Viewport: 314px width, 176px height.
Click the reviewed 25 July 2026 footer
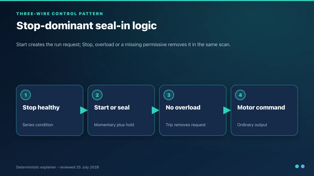(x=79, y=167)
